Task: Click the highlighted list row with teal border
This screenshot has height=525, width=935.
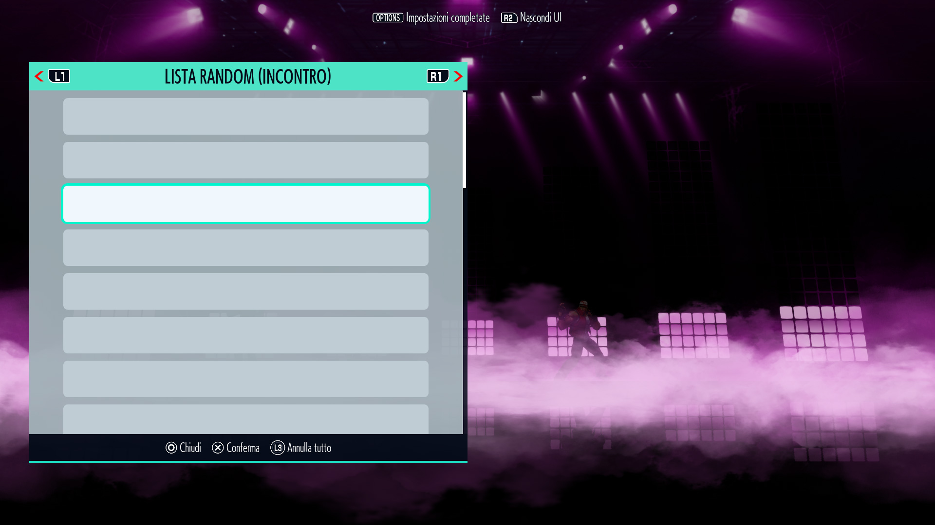Action: 246,204
